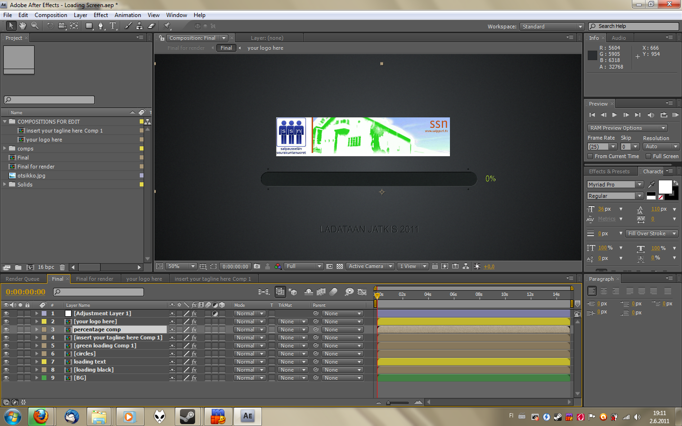Viewport: 682px width, 426px height.
Task: Click the Puppet Pin tool
Action: (x=167, y=26)
